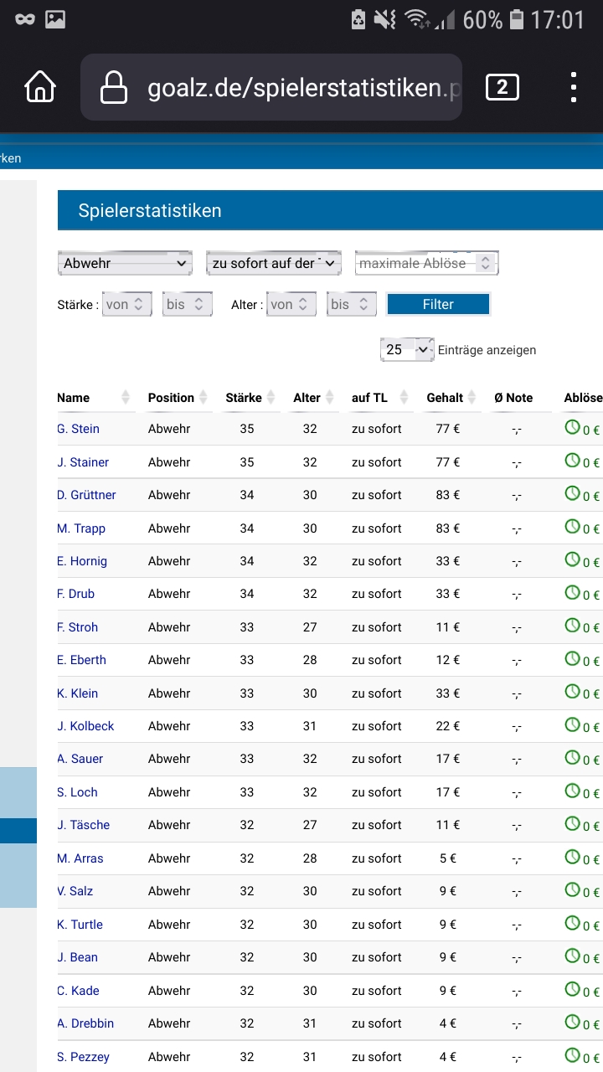Open player D. Grüttner
The image size is (603, 1072).
coord(86,495)
